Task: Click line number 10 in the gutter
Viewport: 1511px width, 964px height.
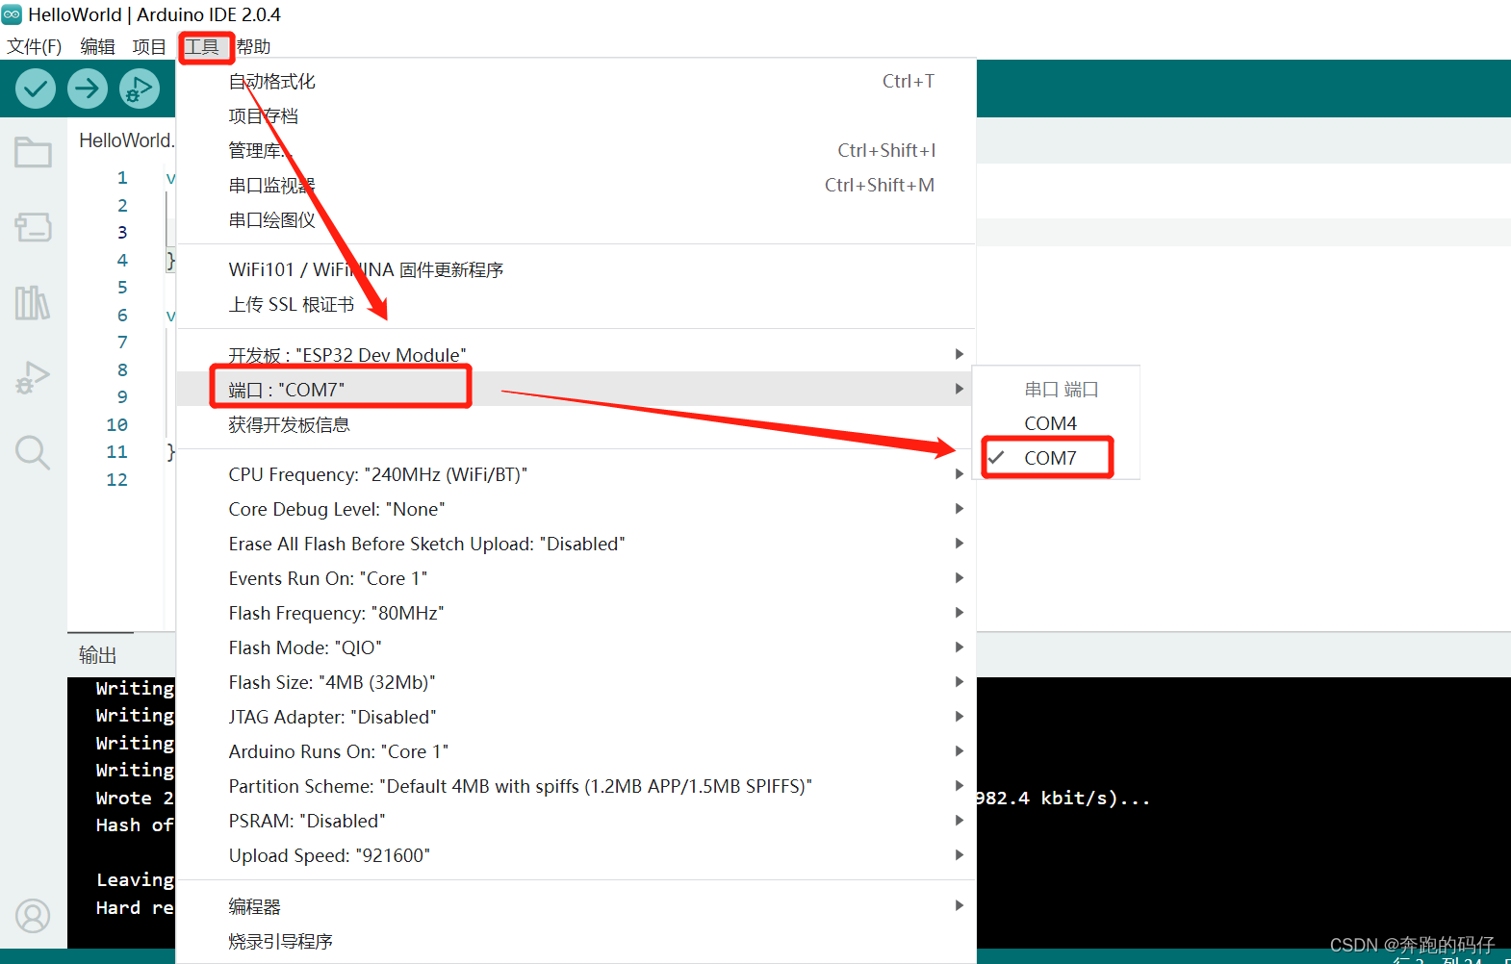Action: click(x=117, y=425)
